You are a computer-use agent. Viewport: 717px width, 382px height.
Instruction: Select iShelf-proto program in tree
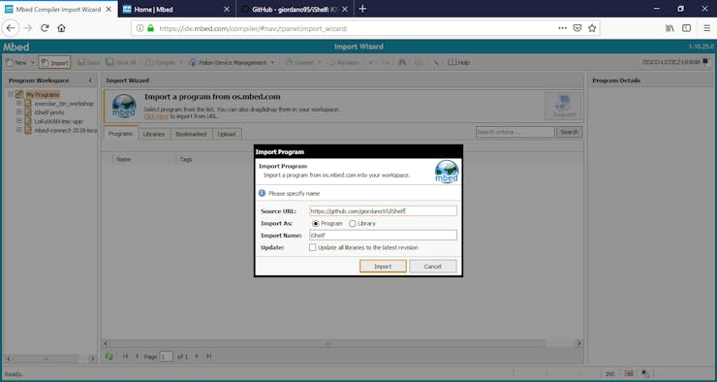pos(49,112)
